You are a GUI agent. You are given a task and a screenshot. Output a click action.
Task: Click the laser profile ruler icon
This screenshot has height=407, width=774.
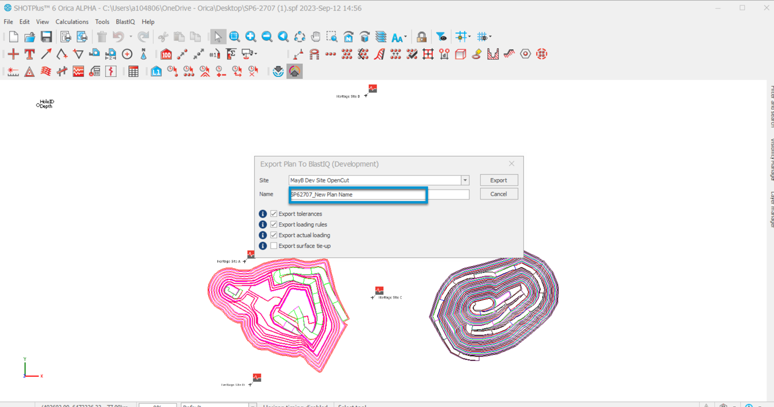click(x=14, y=72)
